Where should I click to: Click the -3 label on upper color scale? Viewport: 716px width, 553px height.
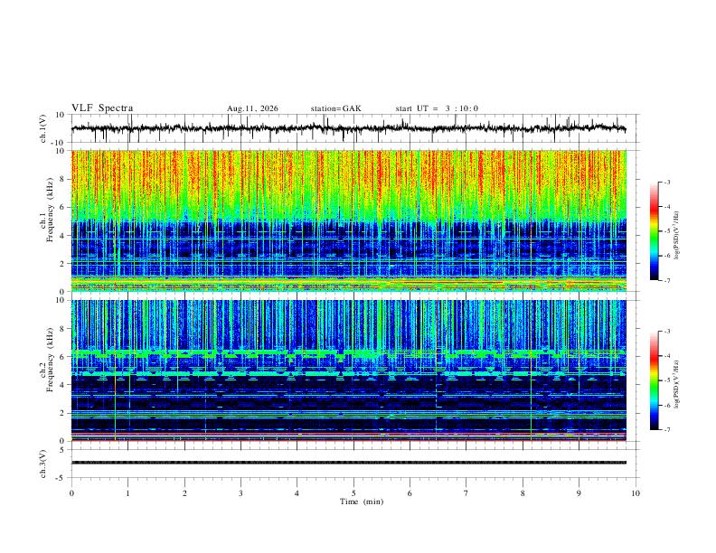(x=666, y=182)
